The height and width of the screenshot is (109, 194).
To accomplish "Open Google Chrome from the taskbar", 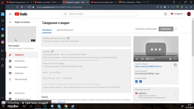I will tap(66, 106).
